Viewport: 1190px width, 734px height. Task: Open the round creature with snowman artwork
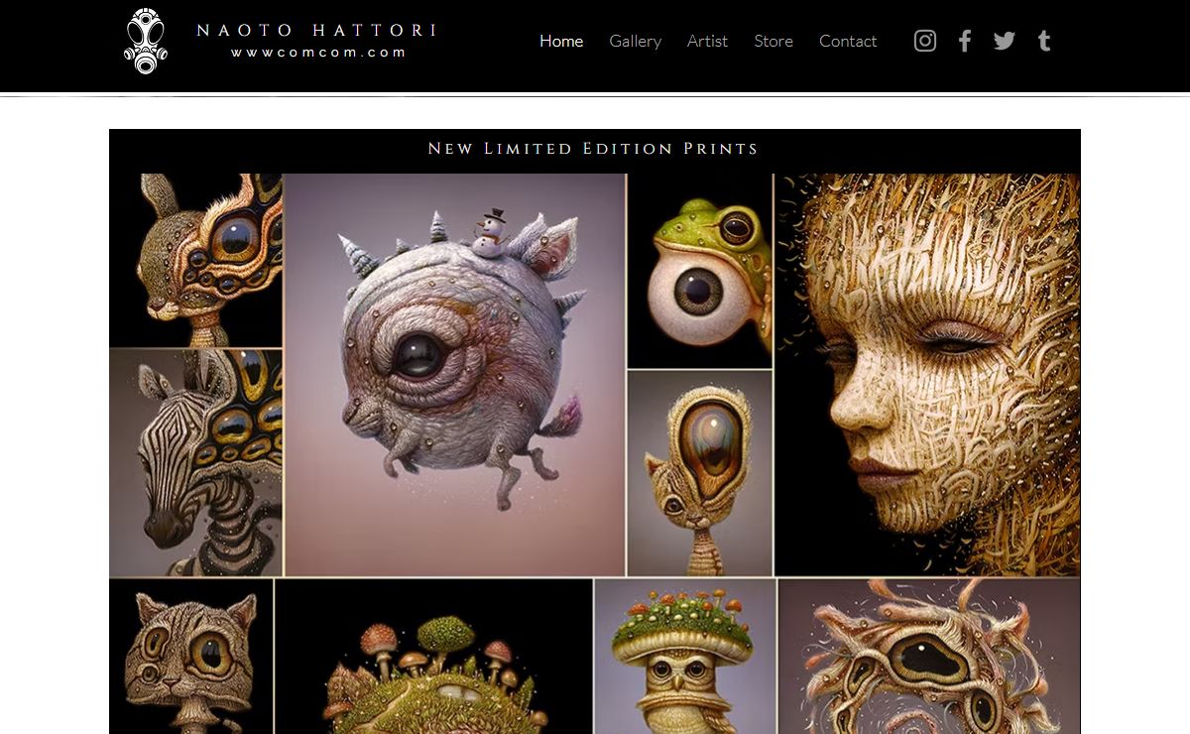point(455,375)
